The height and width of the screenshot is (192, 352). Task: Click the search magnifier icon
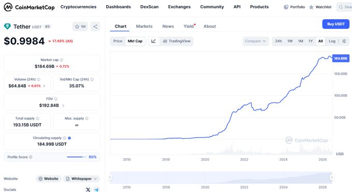coord(341,7)
